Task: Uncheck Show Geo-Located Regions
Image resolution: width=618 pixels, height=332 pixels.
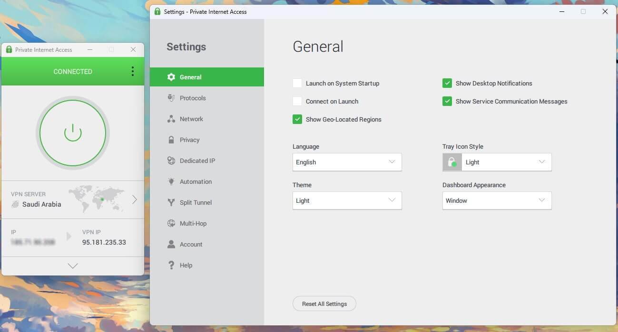Action: coord(297,119)
